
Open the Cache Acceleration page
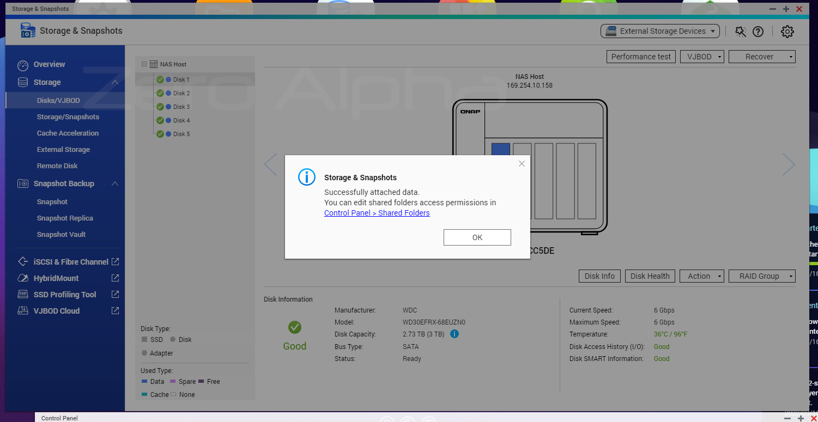click(x=68, y=133)
